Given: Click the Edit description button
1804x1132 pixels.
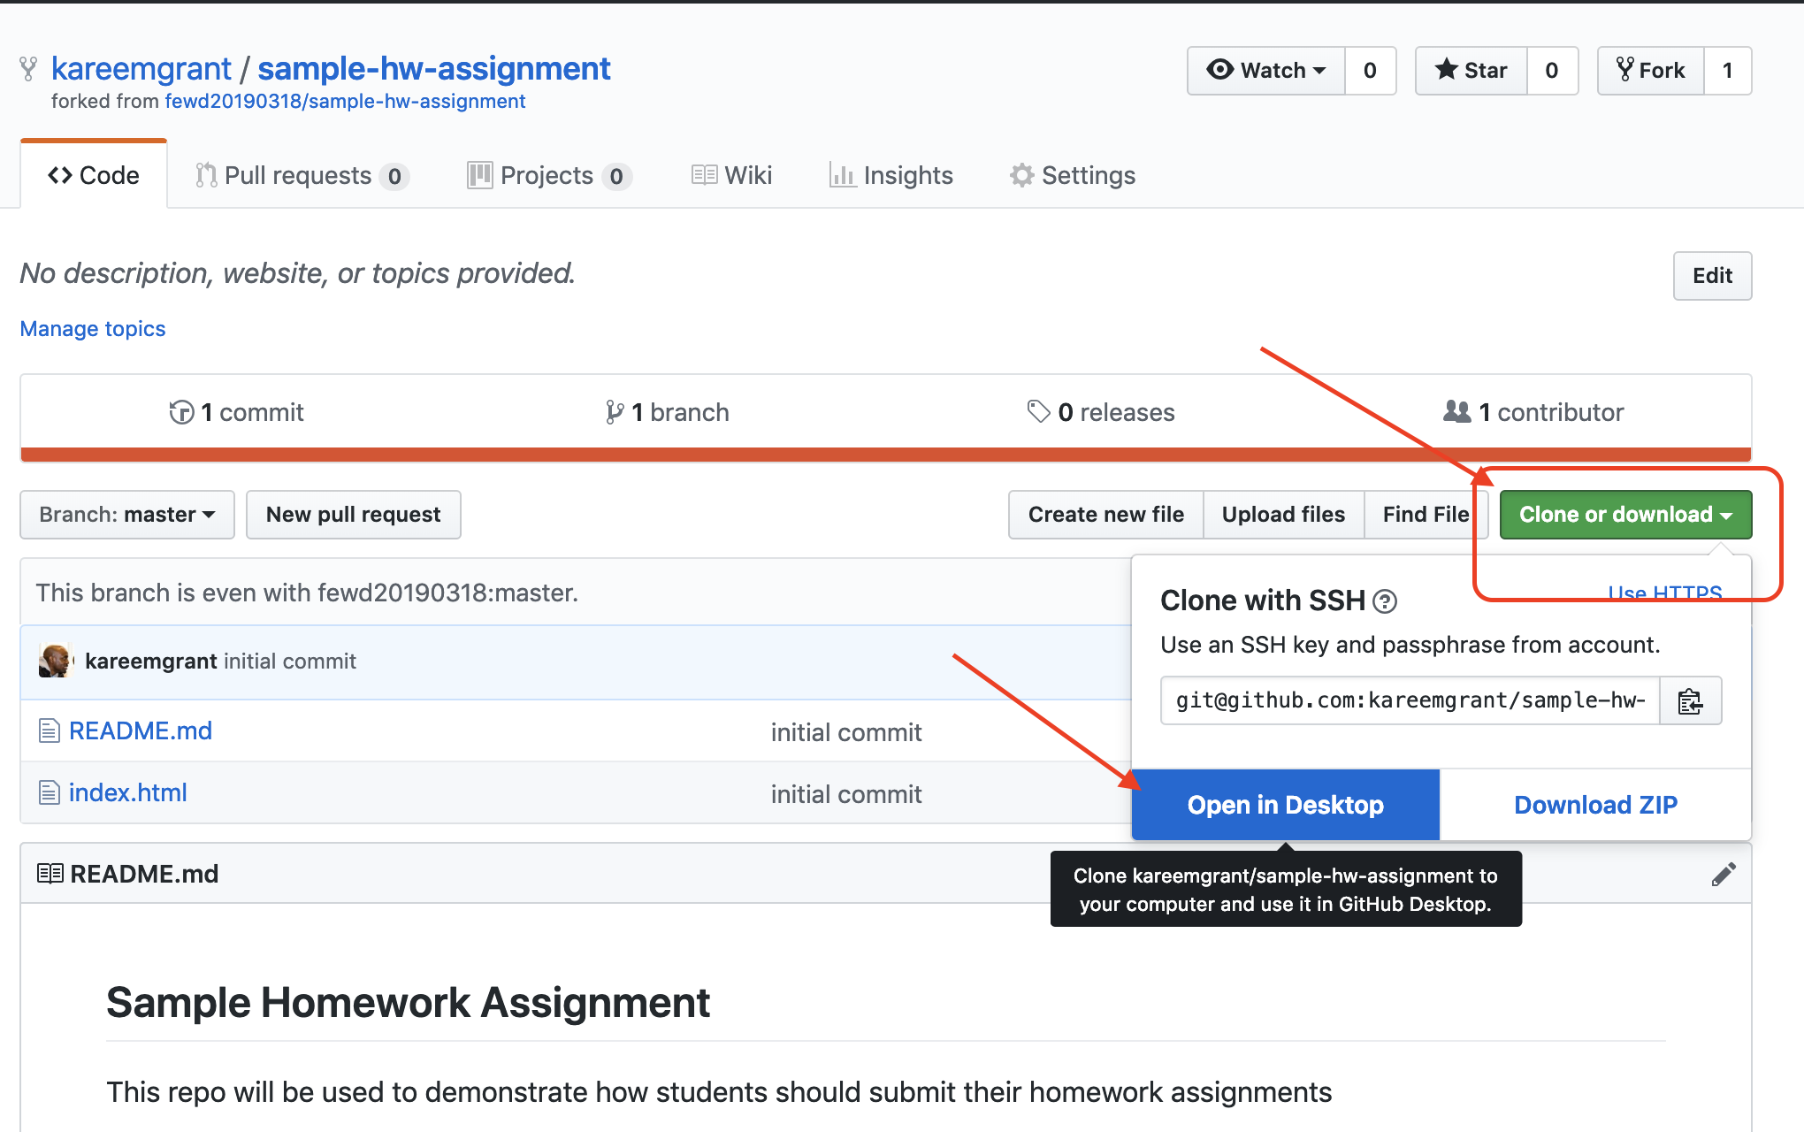Looking at the screenshot, I should point(1712,276).
